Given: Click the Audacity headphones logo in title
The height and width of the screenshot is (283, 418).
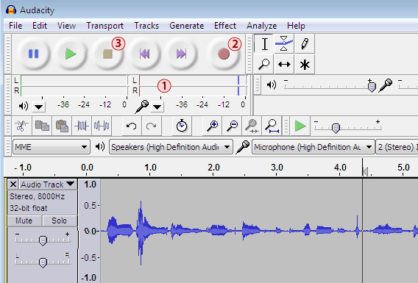Looking at the screenshot, I should pyautogui.click(x=11, y=10).
